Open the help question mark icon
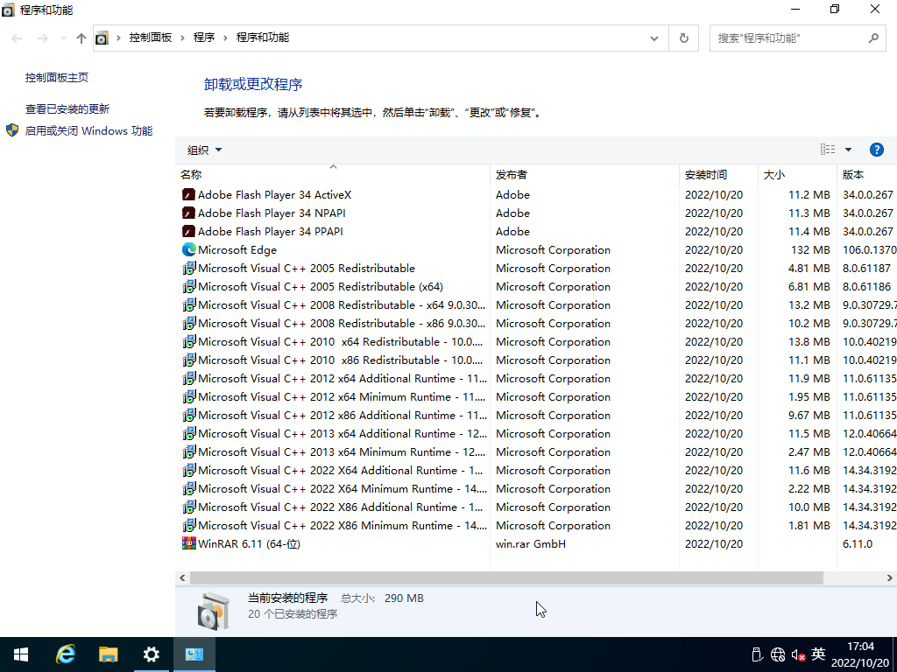The width and height of the screenshot is (897, 672). coord(876,150)
